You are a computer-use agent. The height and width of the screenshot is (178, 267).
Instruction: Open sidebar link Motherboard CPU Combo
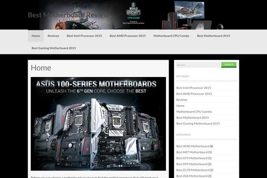194,112
